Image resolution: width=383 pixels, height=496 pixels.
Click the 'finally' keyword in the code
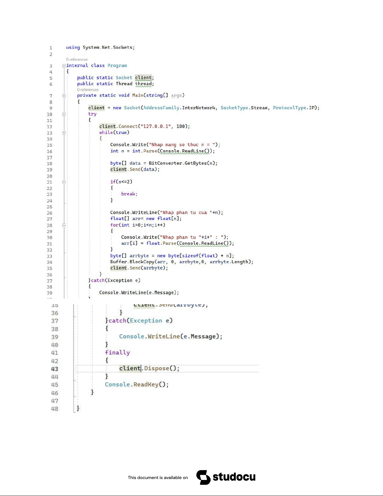pyautogui.click(x=117, y=353)
